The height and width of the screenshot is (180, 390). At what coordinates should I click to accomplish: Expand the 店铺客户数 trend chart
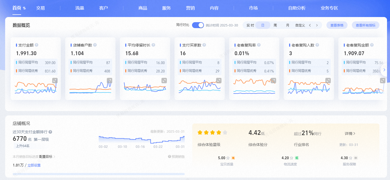110,81
